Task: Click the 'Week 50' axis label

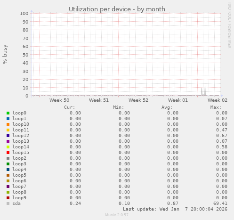Action: pyautogui.click(x=59, y=100)
